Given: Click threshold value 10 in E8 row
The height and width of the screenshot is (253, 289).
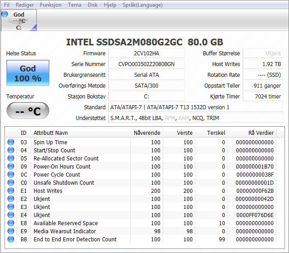Looking at the screenshot, I should (x=222, y=223).
